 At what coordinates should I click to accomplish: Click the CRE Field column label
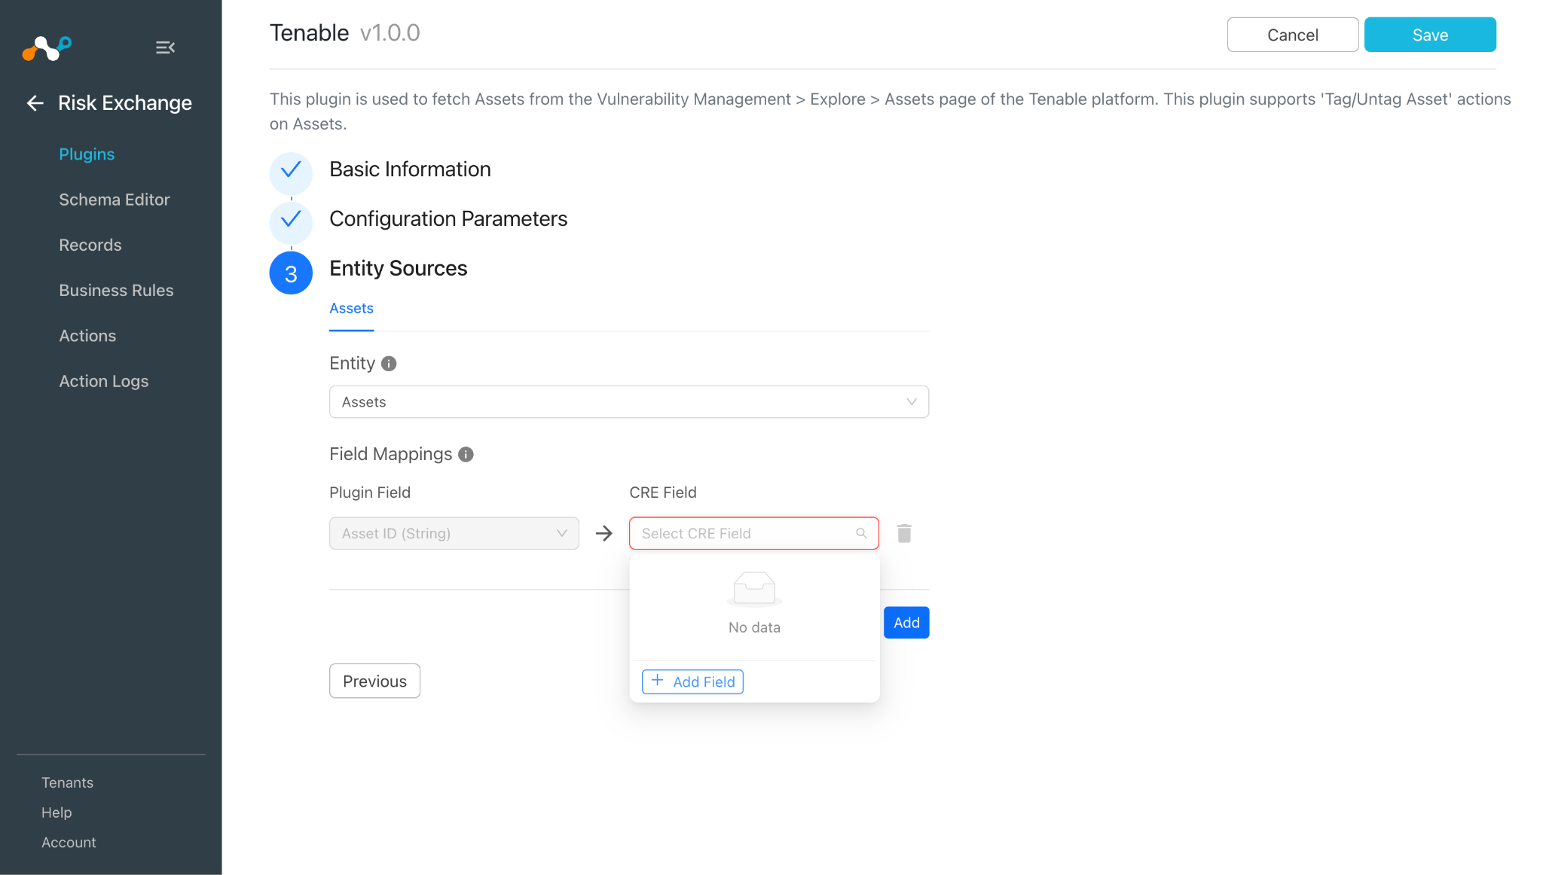[663, 492]
